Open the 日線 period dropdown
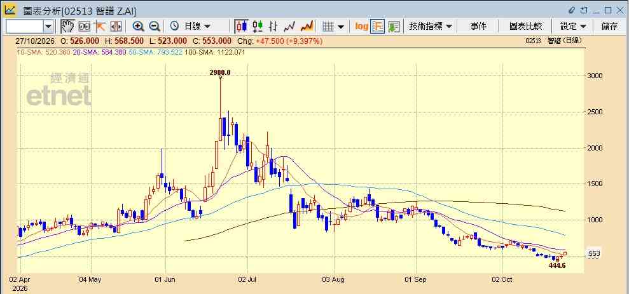This screenshot has height=294, width=629. click(x=197, y=27)
